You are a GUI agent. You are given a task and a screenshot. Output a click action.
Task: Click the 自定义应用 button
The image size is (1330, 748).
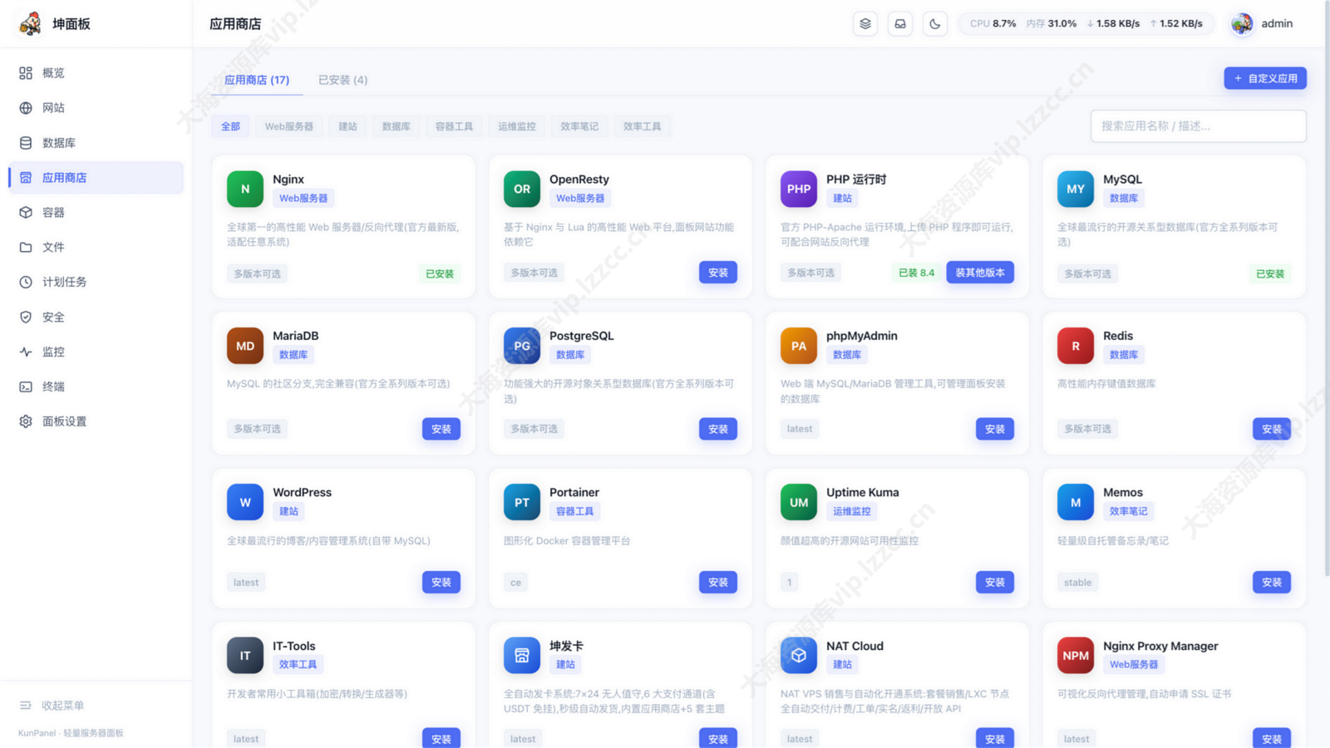coord(1265,78)
